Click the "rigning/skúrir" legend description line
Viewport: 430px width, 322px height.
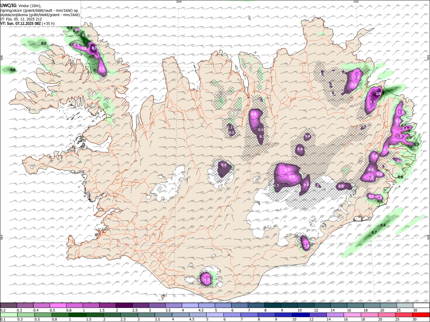[x=39, y=10]
